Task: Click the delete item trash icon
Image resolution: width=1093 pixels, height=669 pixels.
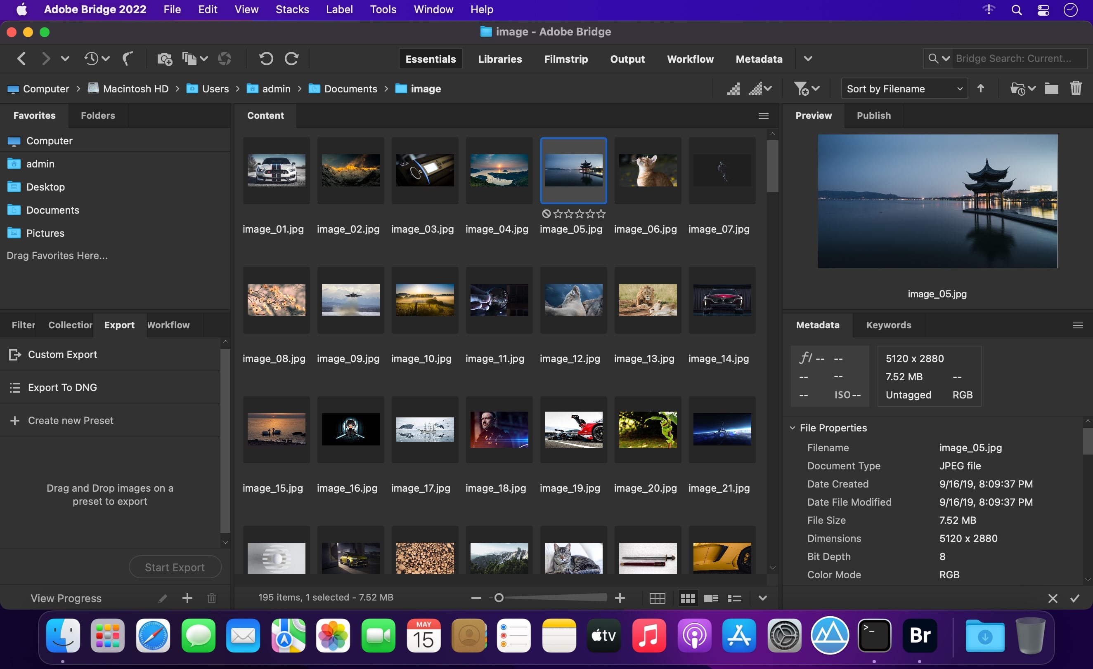Action: tap(1076, 88)
